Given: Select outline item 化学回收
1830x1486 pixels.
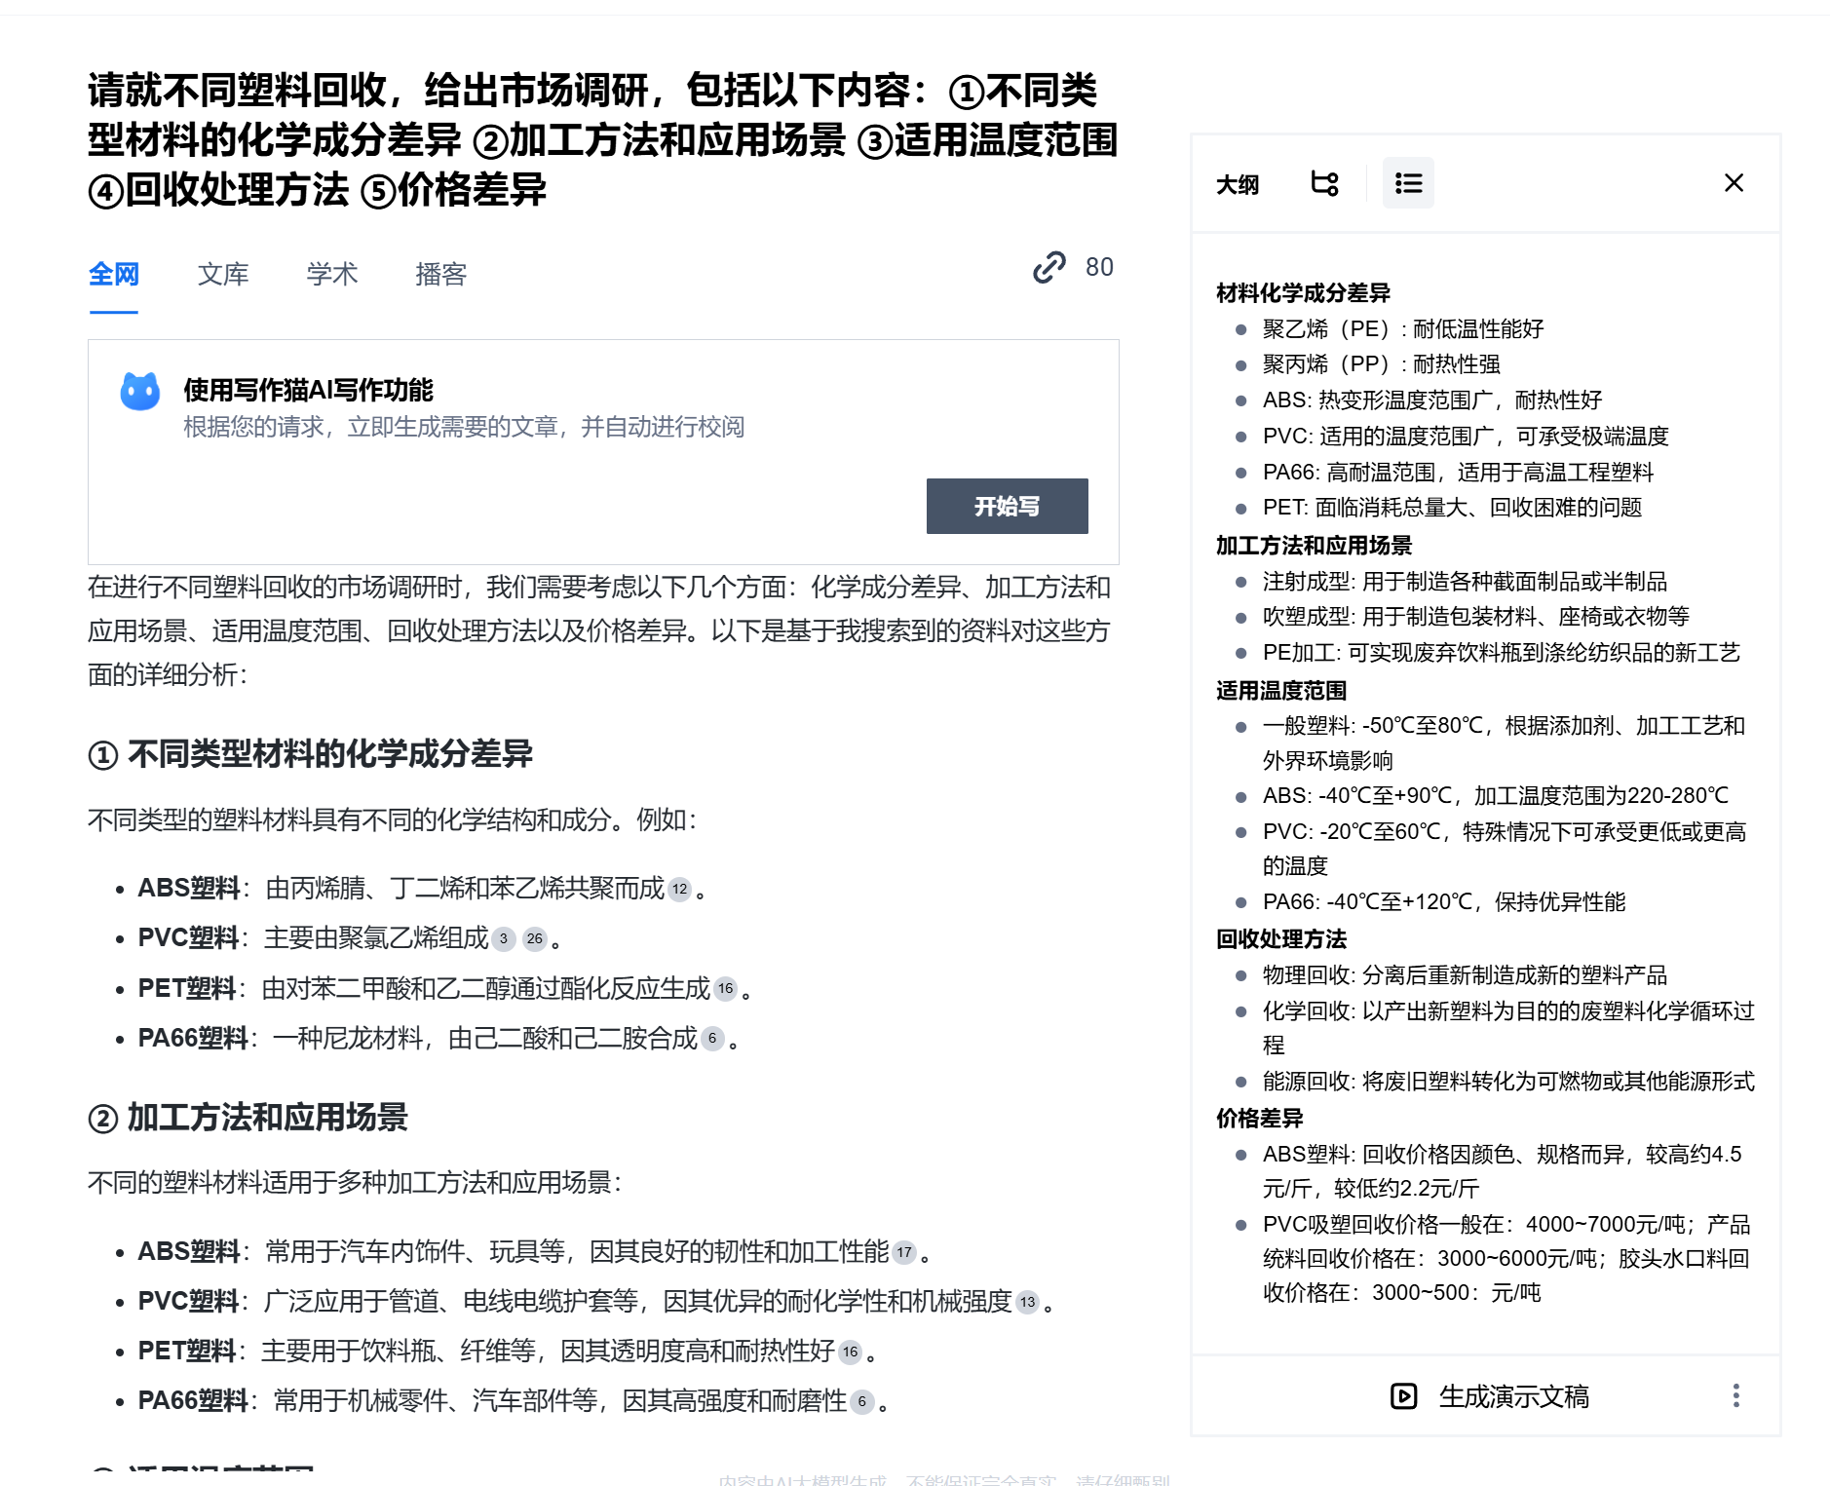Looking at the screenshot, I should tap(1508, 1027).
